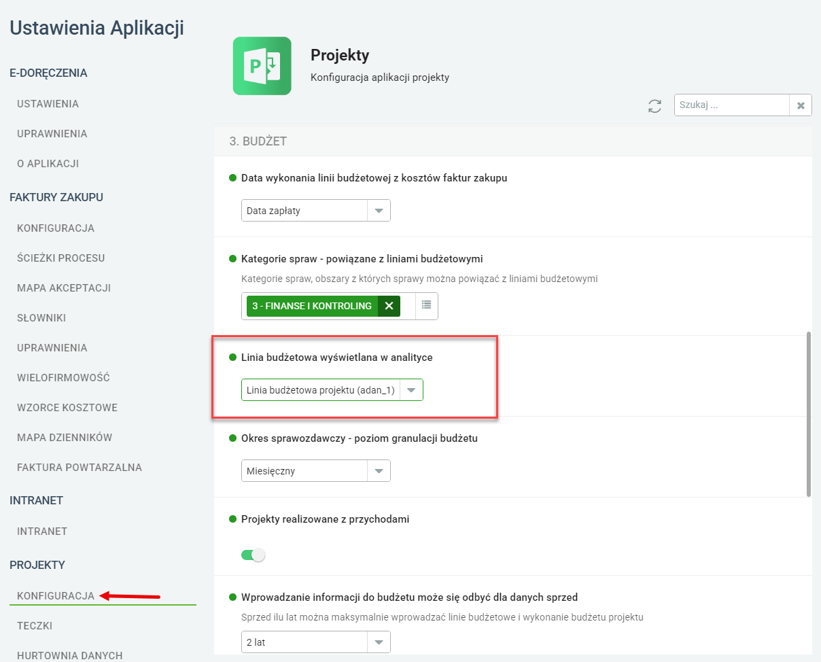Open Teczki menu item

(35, 626)
